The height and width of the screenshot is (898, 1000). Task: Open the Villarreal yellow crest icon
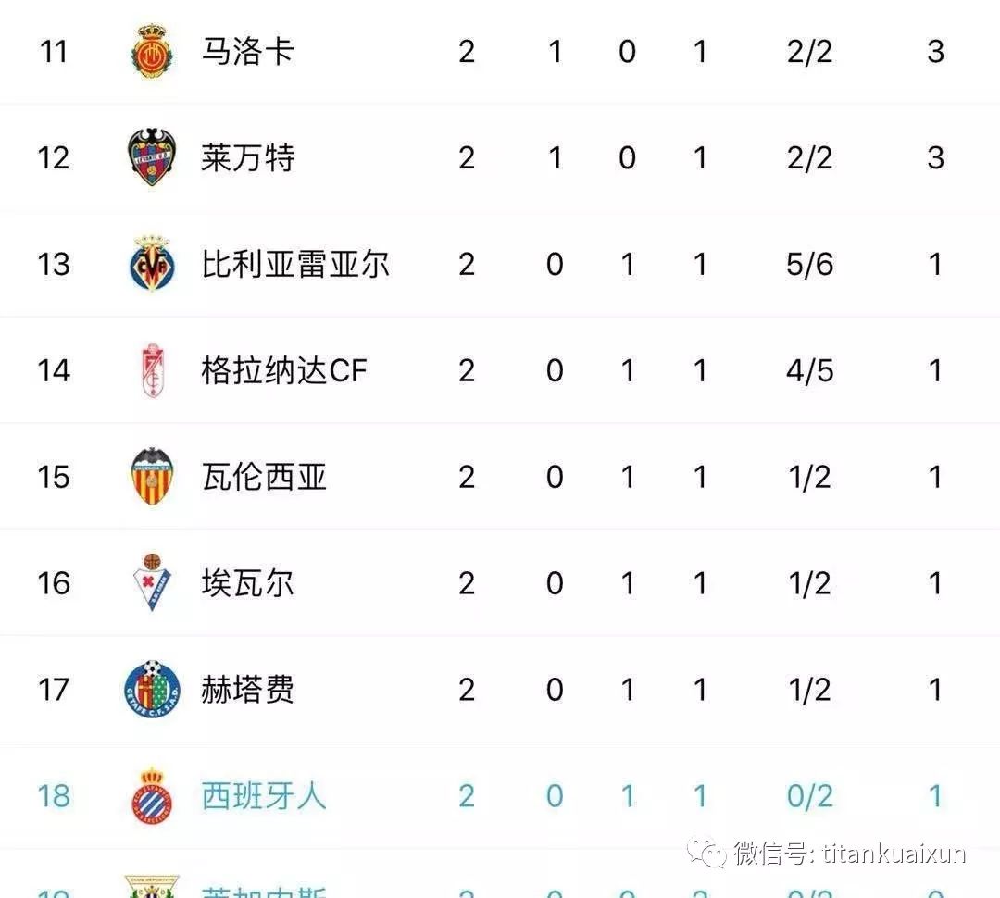(x=152, y=264)
